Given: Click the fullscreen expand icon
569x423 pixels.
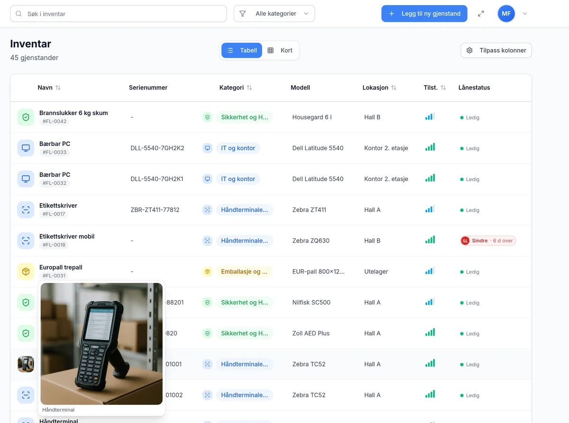Looking at the screenshot, I should pos(481,14).
